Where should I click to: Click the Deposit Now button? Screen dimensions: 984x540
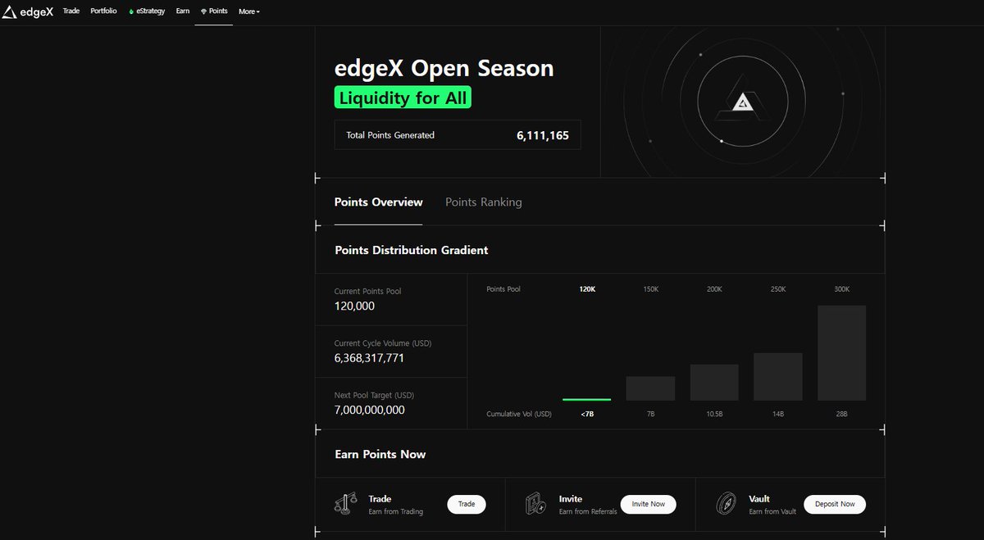835,504
